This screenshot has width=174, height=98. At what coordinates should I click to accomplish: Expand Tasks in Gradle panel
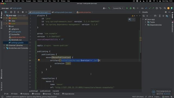pos(145,22)
